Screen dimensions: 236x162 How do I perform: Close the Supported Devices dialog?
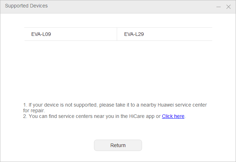229,7
